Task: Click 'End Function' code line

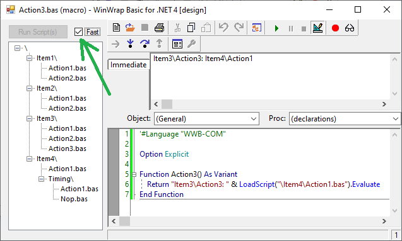Action: [x=162, y=194]
